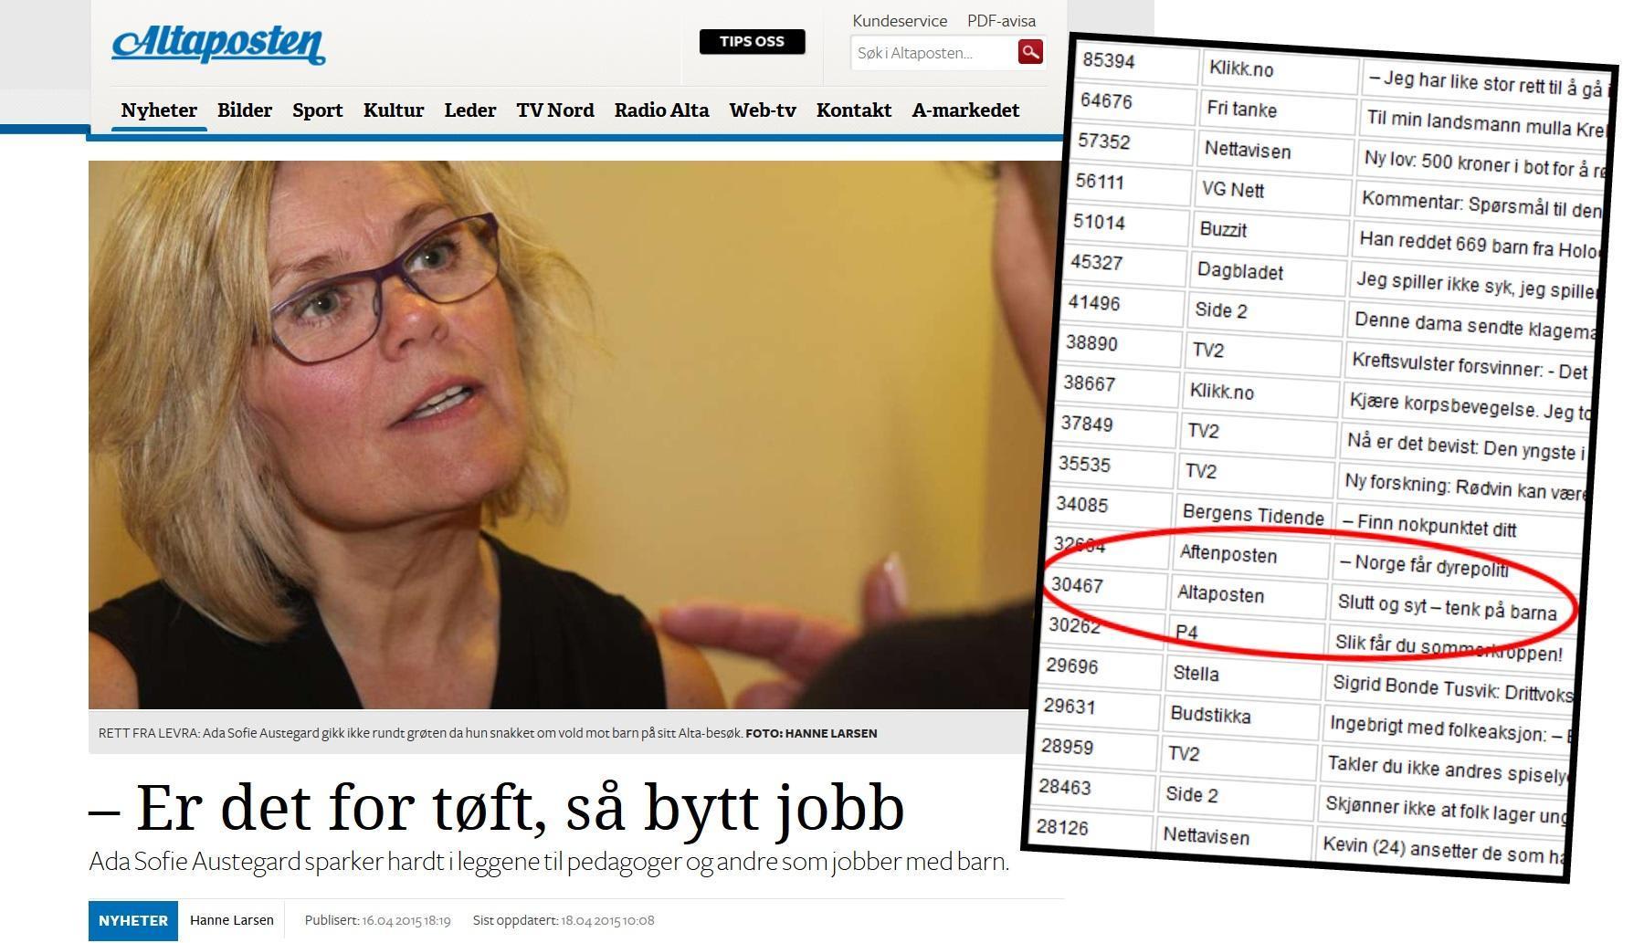Click the red search magnifier icon
This screenshot has width=1644, height=943.
[x=1030, y=52]
